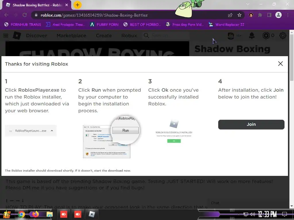The image size is (294, 220).
Task: Open the Create tab on Roblox
Action: point(104,36)
